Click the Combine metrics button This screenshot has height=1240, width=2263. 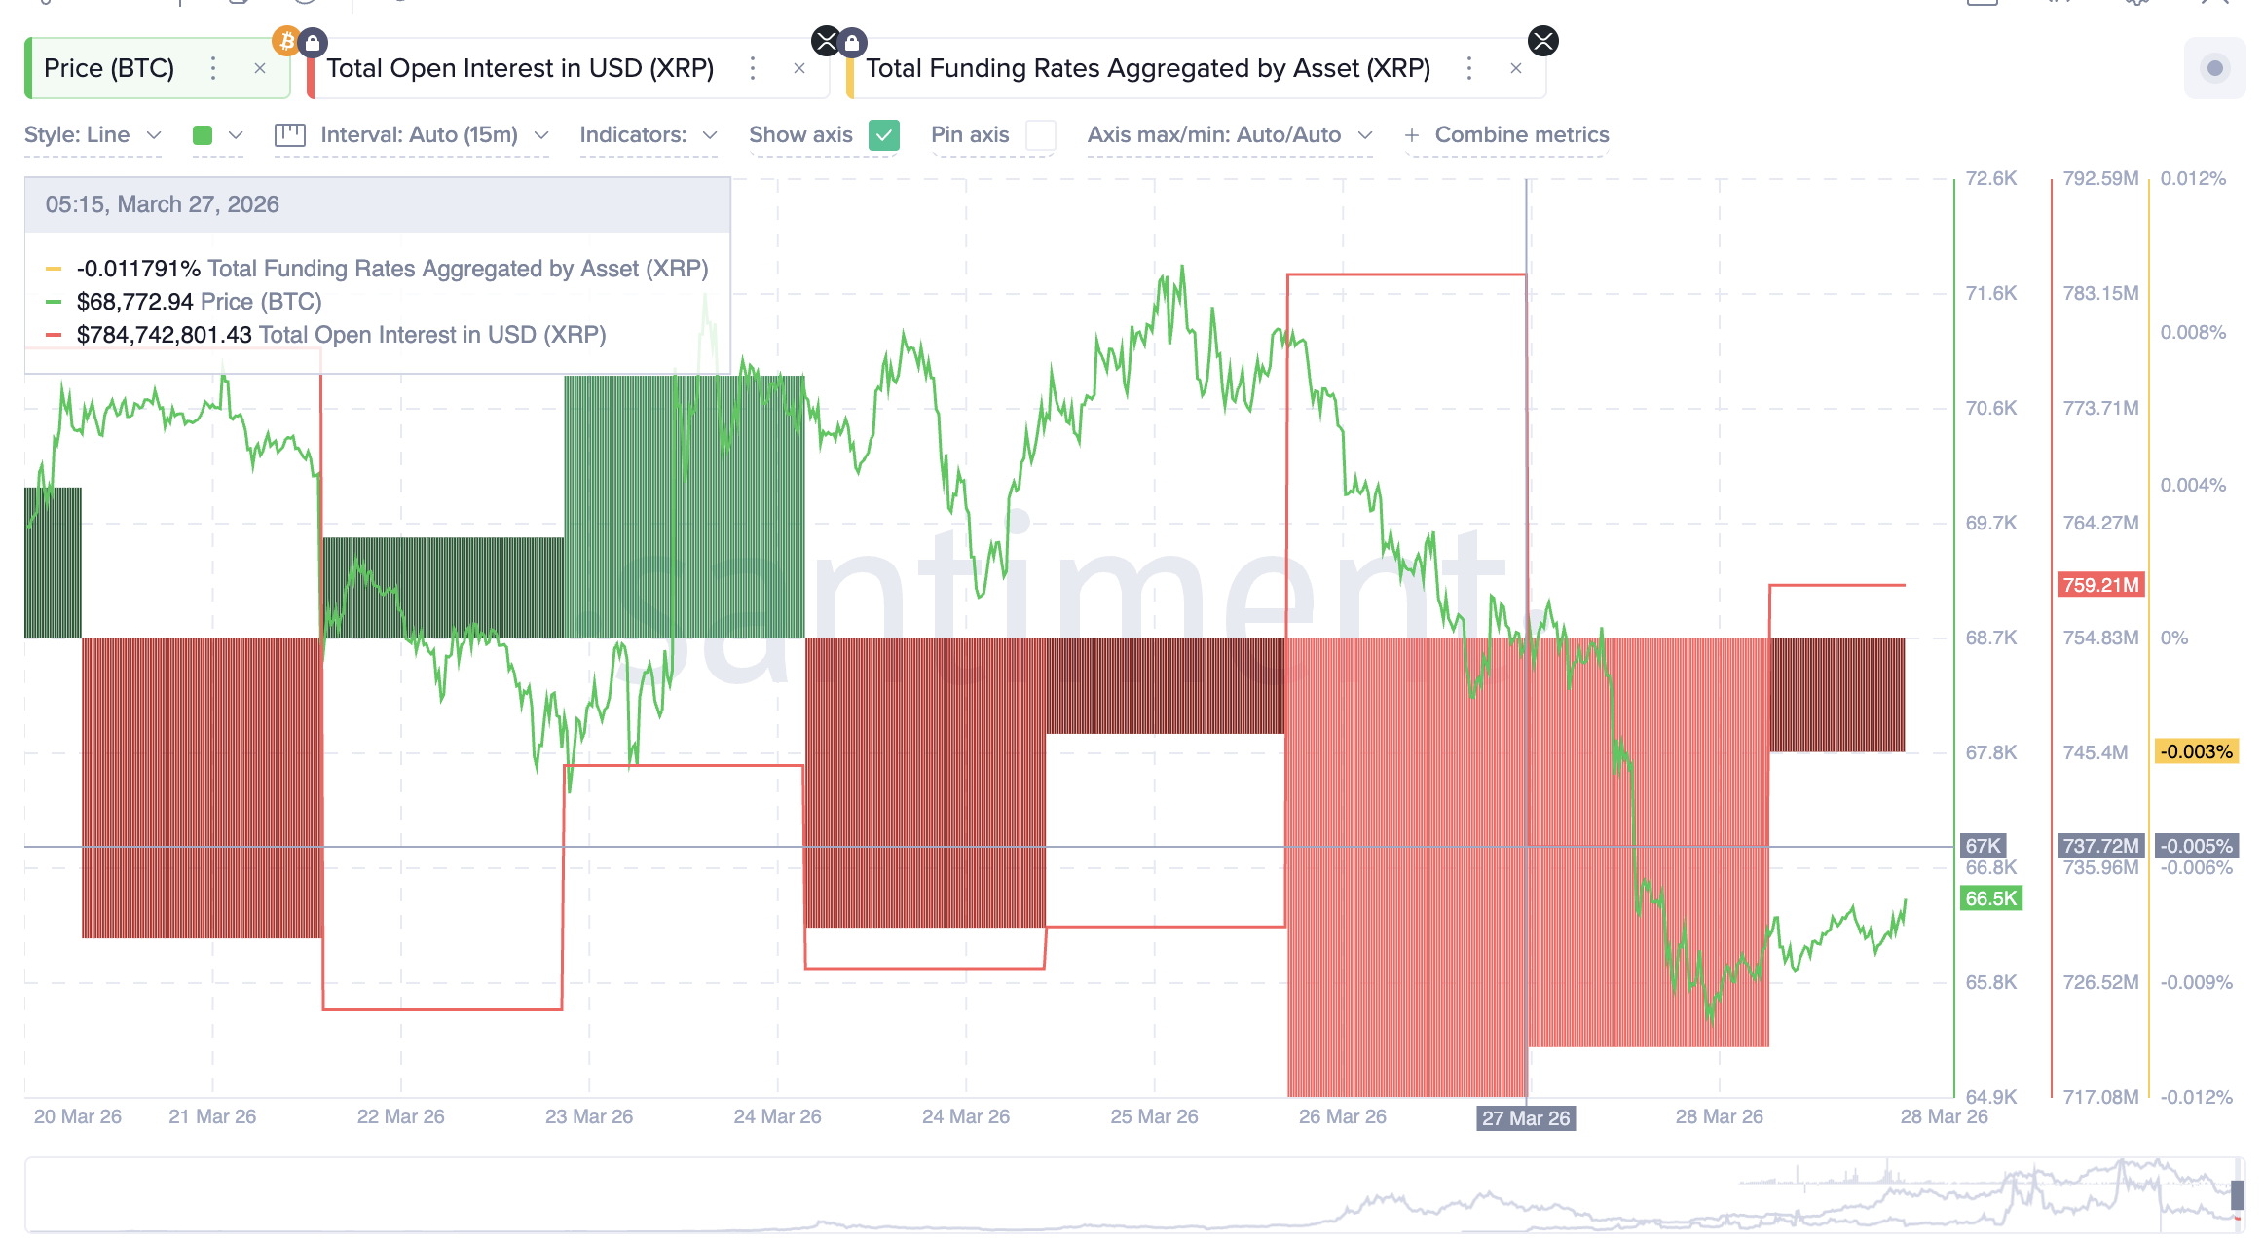1507,135
